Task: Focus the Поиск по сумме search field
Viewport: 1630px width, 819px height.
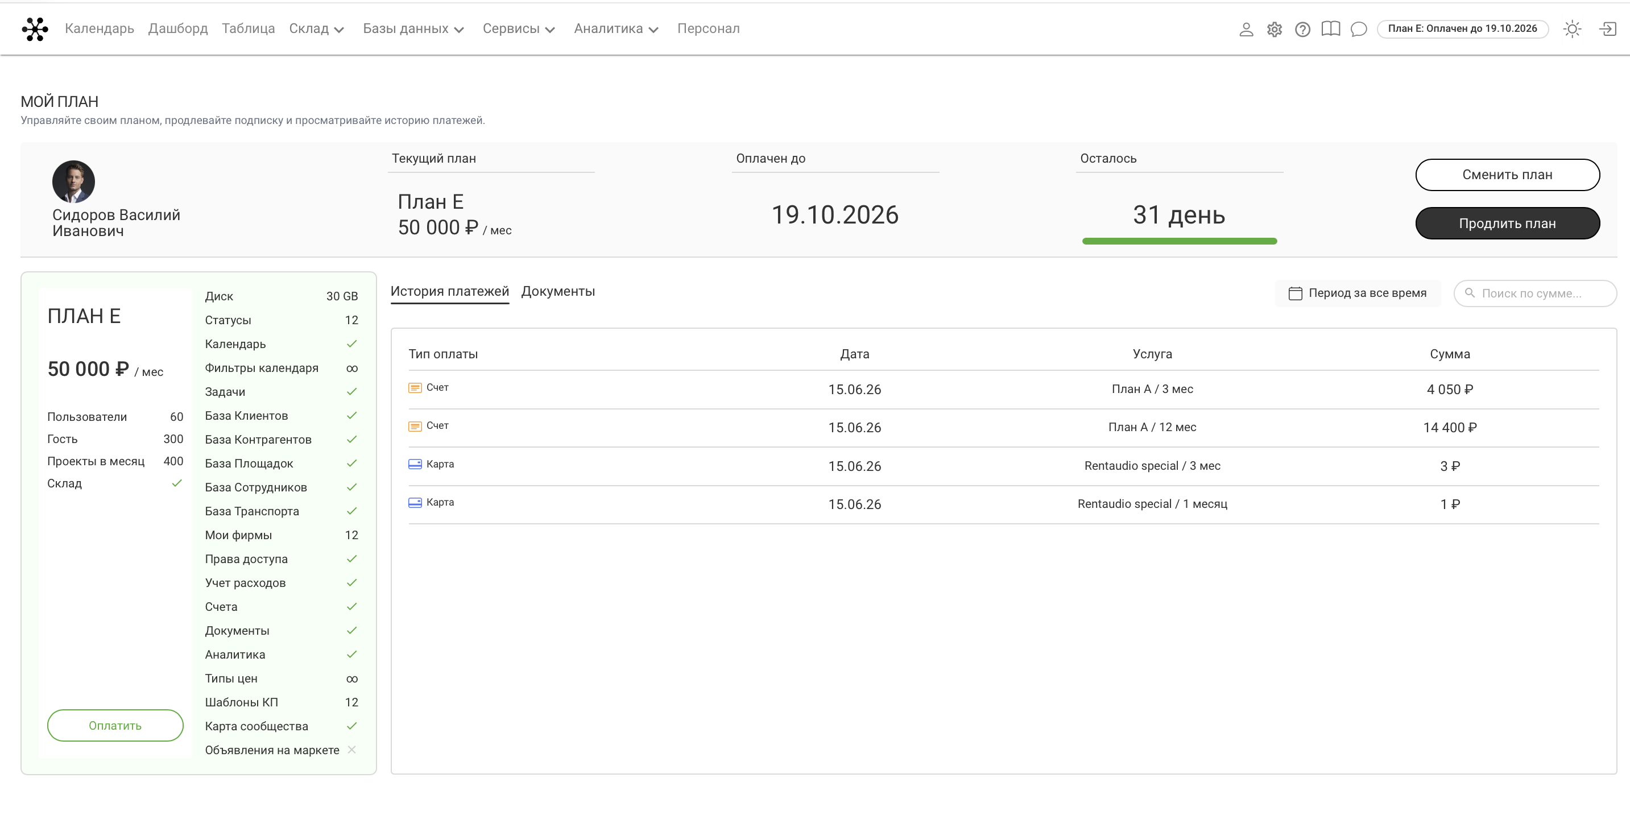Action: (1534, 293)
